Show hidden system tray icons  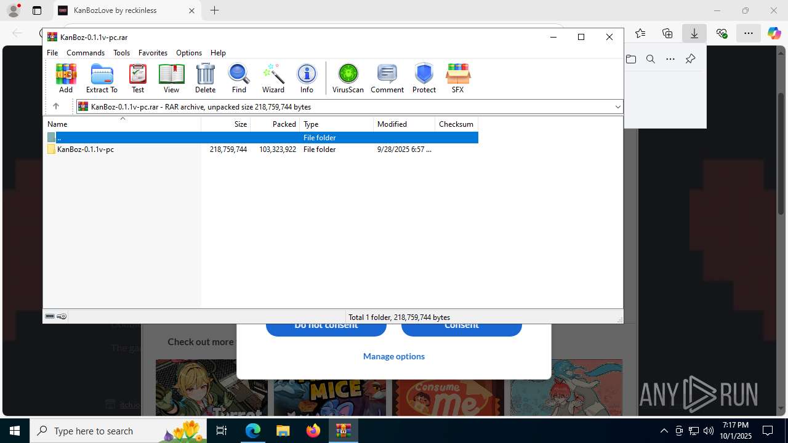point(664,431)
